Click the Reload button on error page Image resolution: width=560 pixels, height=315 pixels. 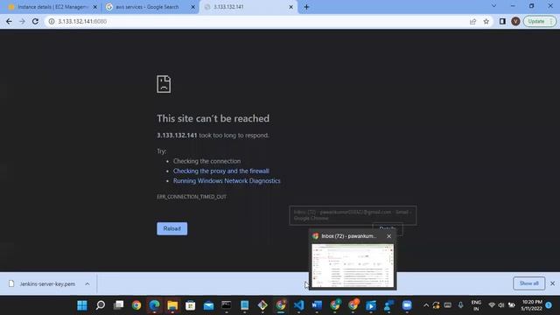tap(171, 228)
